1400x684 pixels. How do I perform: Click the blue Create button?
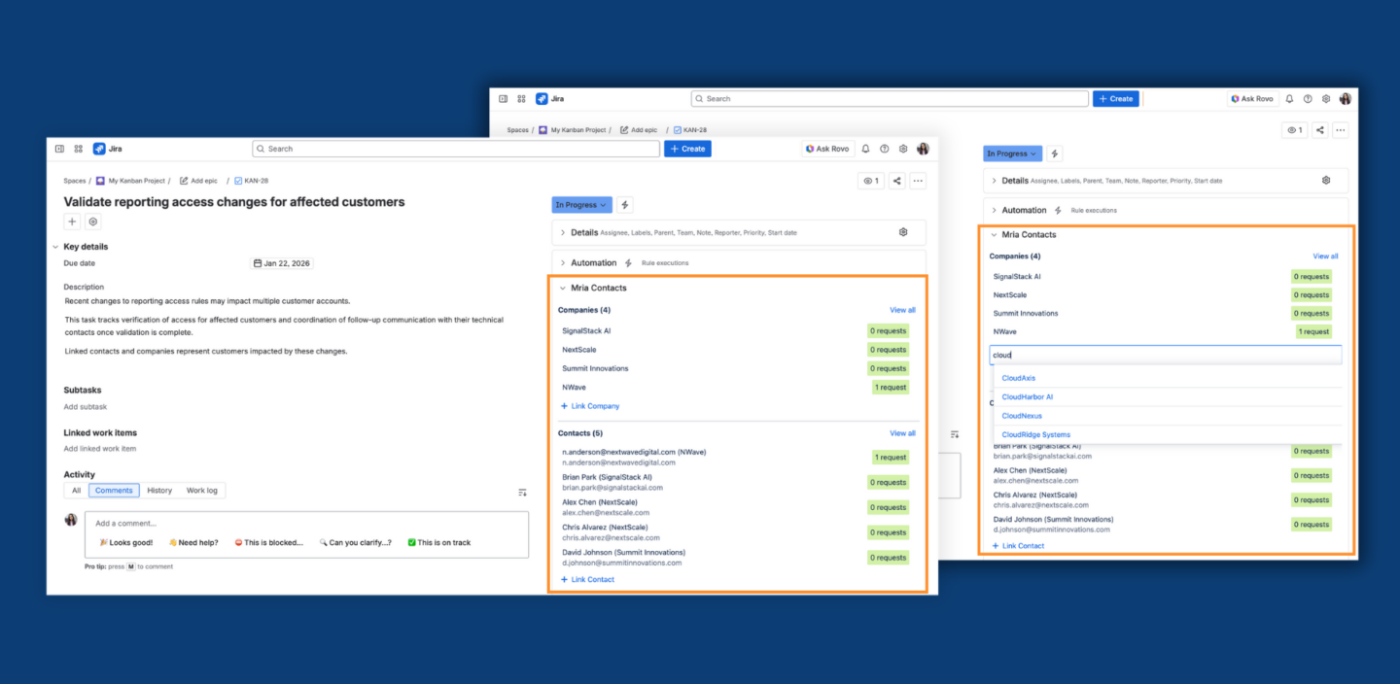pos(687,148)
